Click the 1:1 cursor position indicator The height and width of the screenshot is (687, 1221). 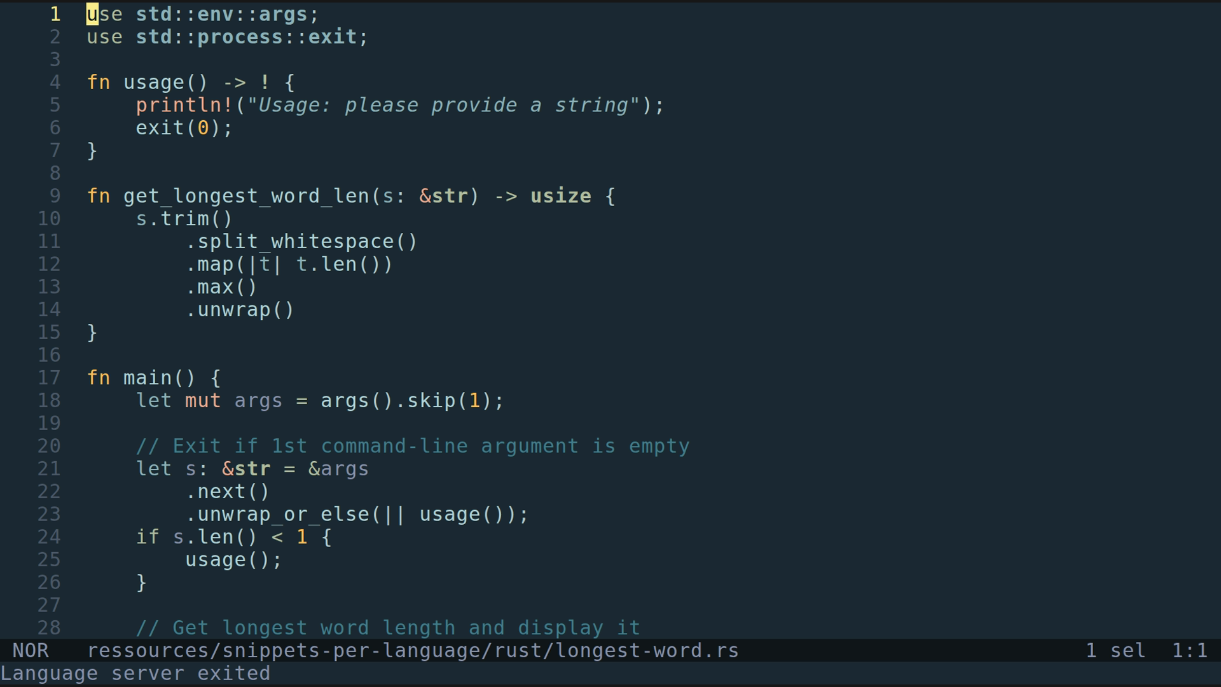[1189, 651]
